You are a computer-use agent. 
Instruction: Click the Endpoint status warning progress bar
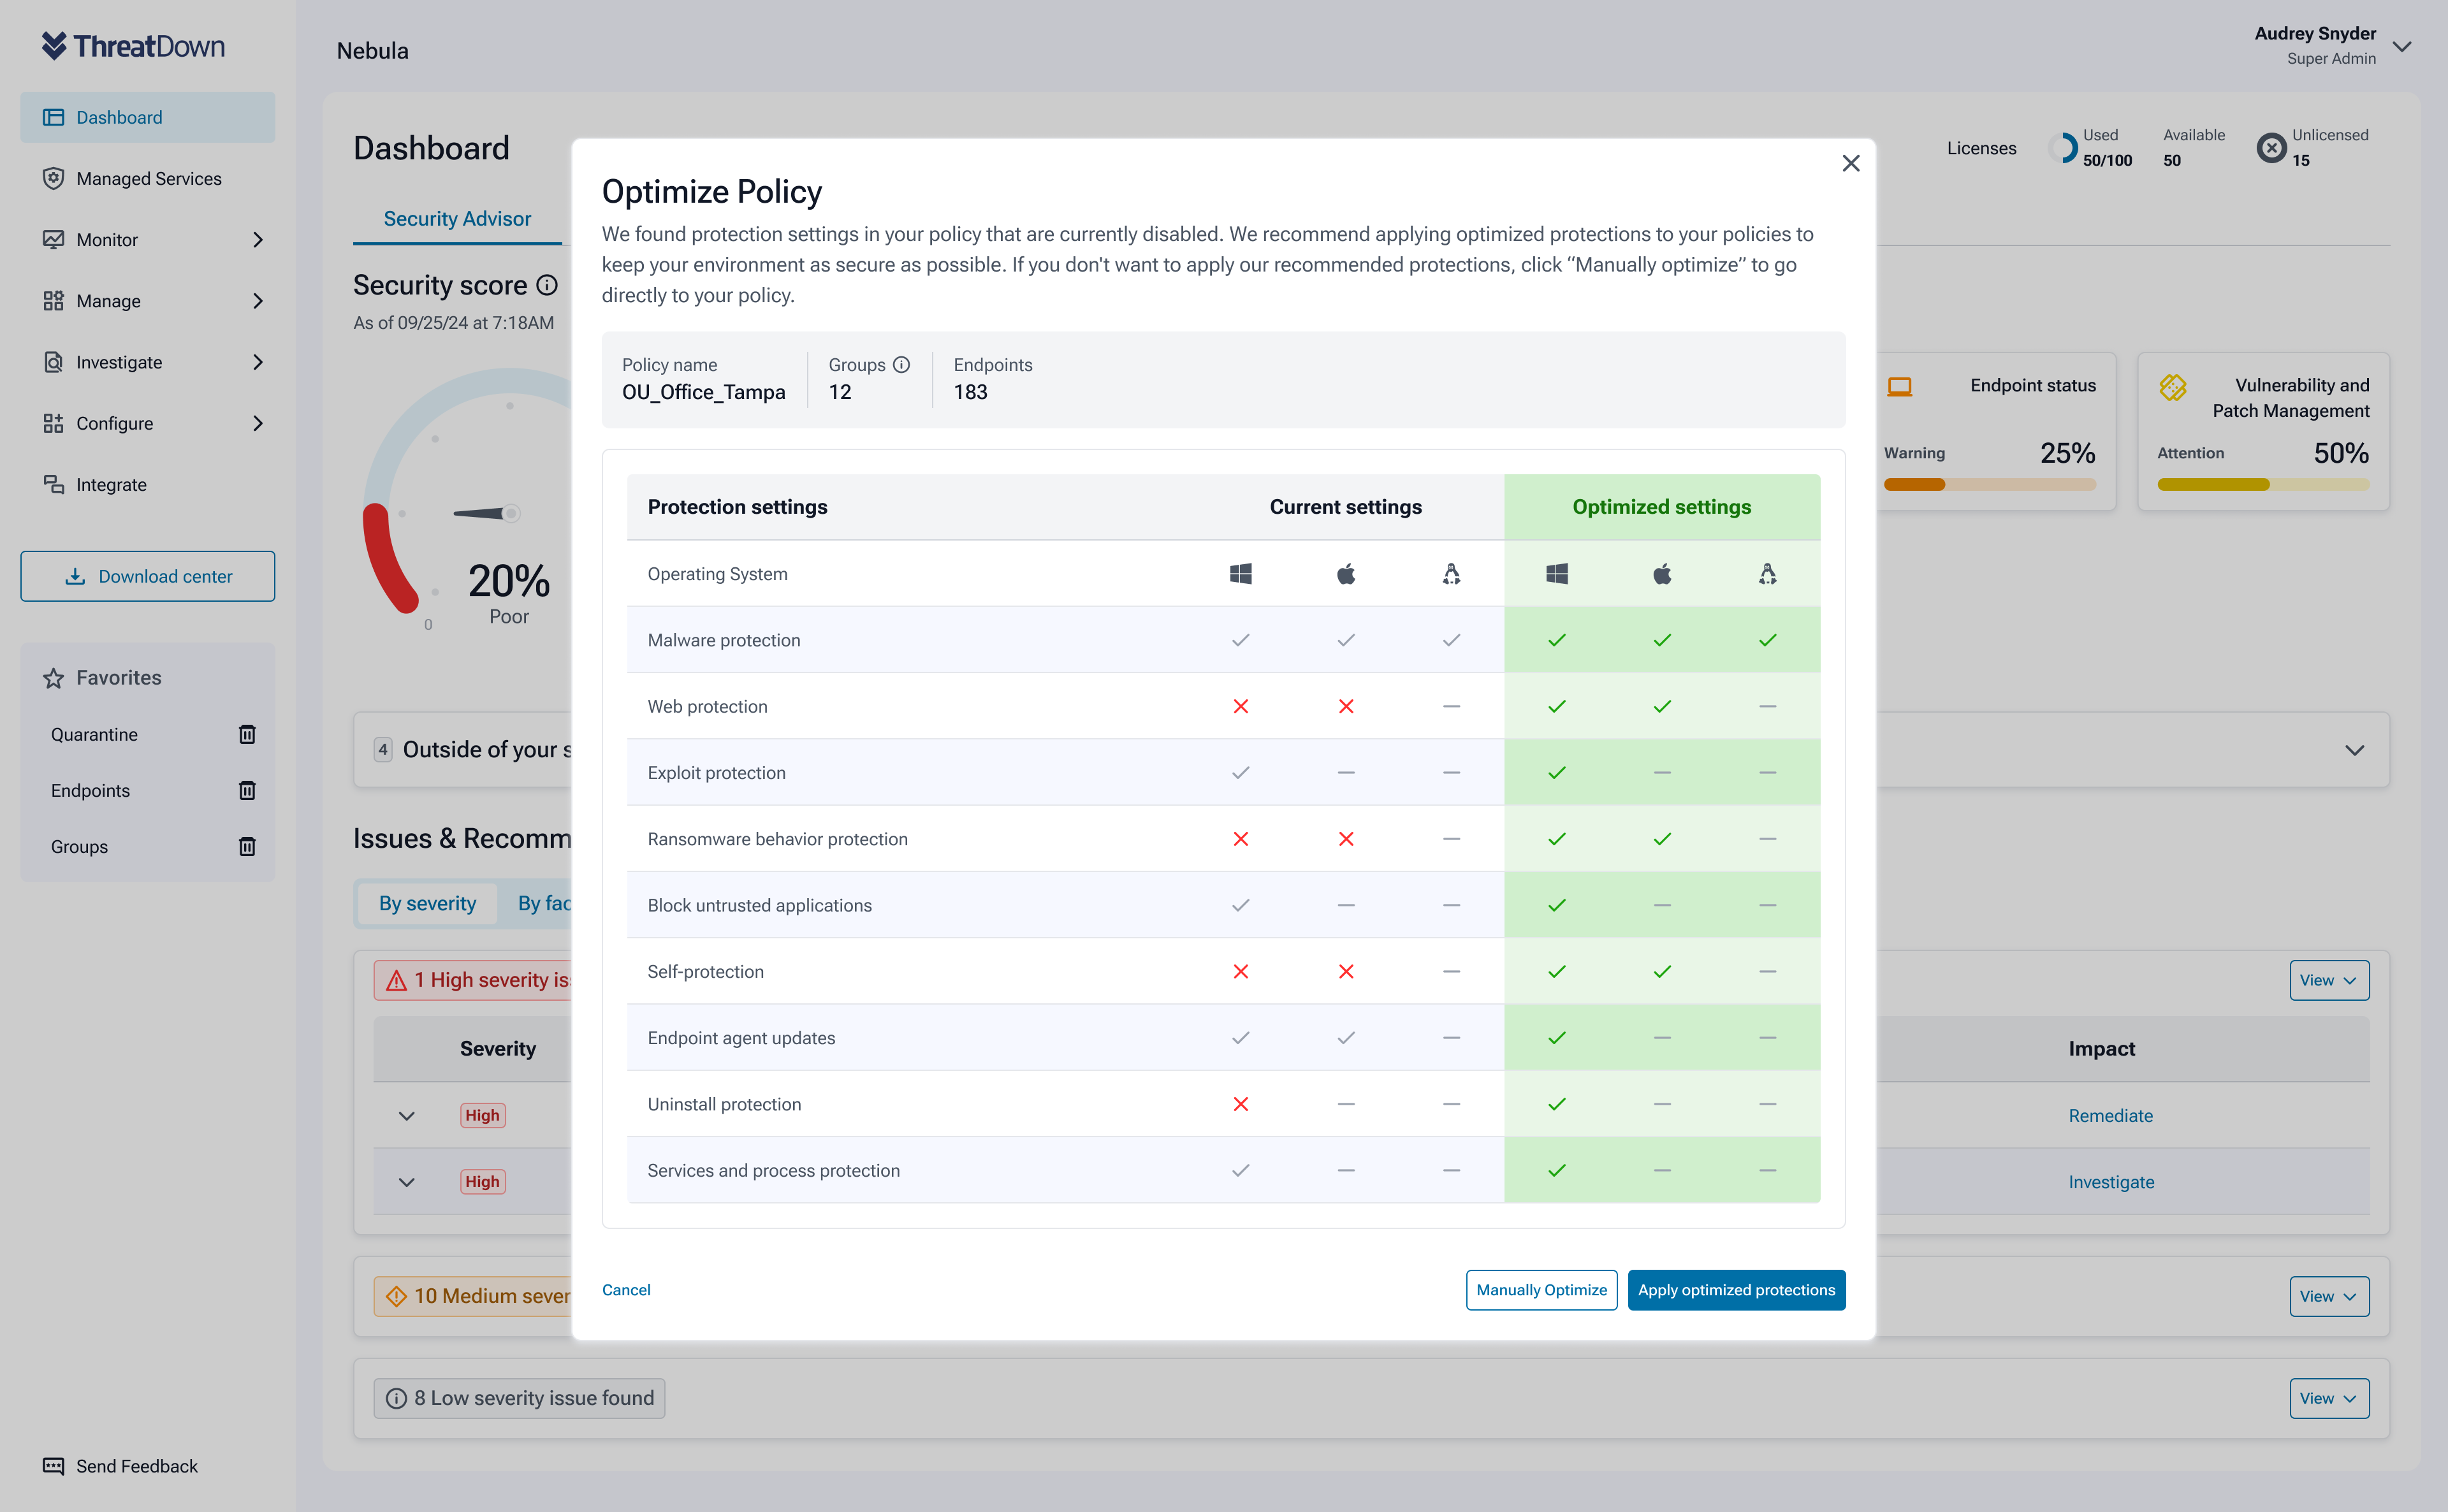(x=1989, y=485)
